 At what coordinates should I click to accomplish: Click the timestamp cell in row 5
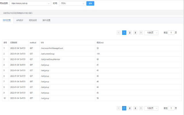coord(18,70)
